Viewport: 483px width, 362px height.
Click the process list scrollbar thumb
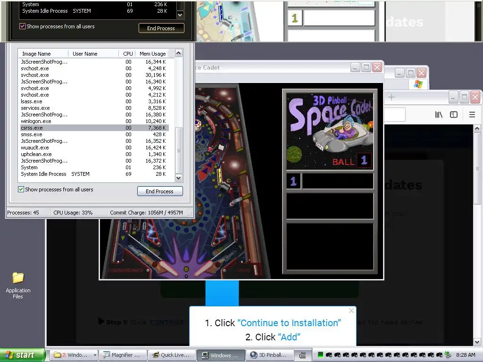tap(179, 150)
